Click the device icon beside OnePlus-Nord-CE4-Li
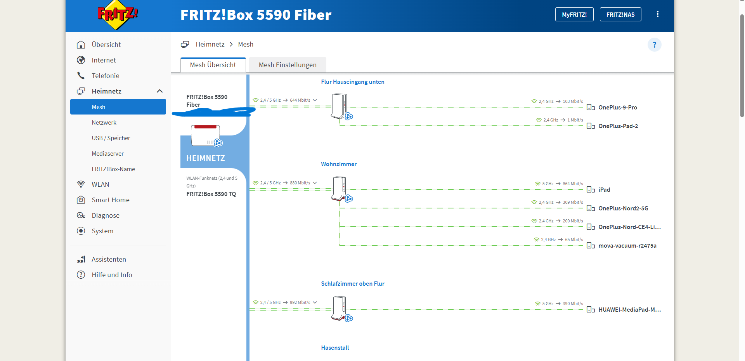Viewport: 745px width, 361px height. 591,227
